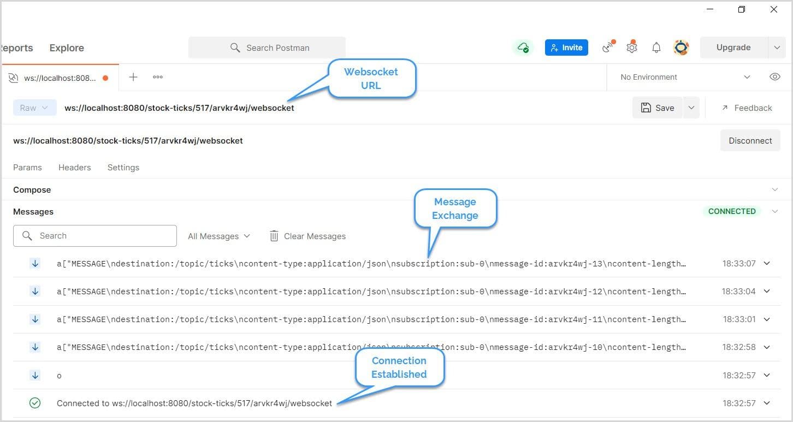The image size is (793, 422).
Task: Open the three-dot tab options menu
Action: coord(158,77)
